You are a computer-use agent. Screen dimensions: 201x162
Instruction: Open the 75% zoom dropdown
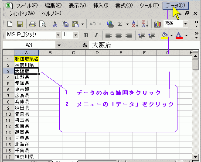[x=185, y=24]
